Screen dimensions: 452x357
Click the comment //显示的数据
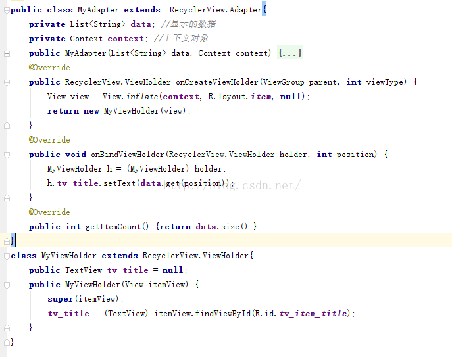[188, 24]
